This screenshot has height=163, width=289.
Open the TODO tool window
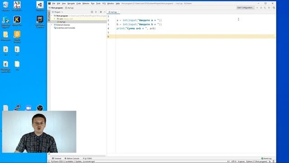coord(87,158)
